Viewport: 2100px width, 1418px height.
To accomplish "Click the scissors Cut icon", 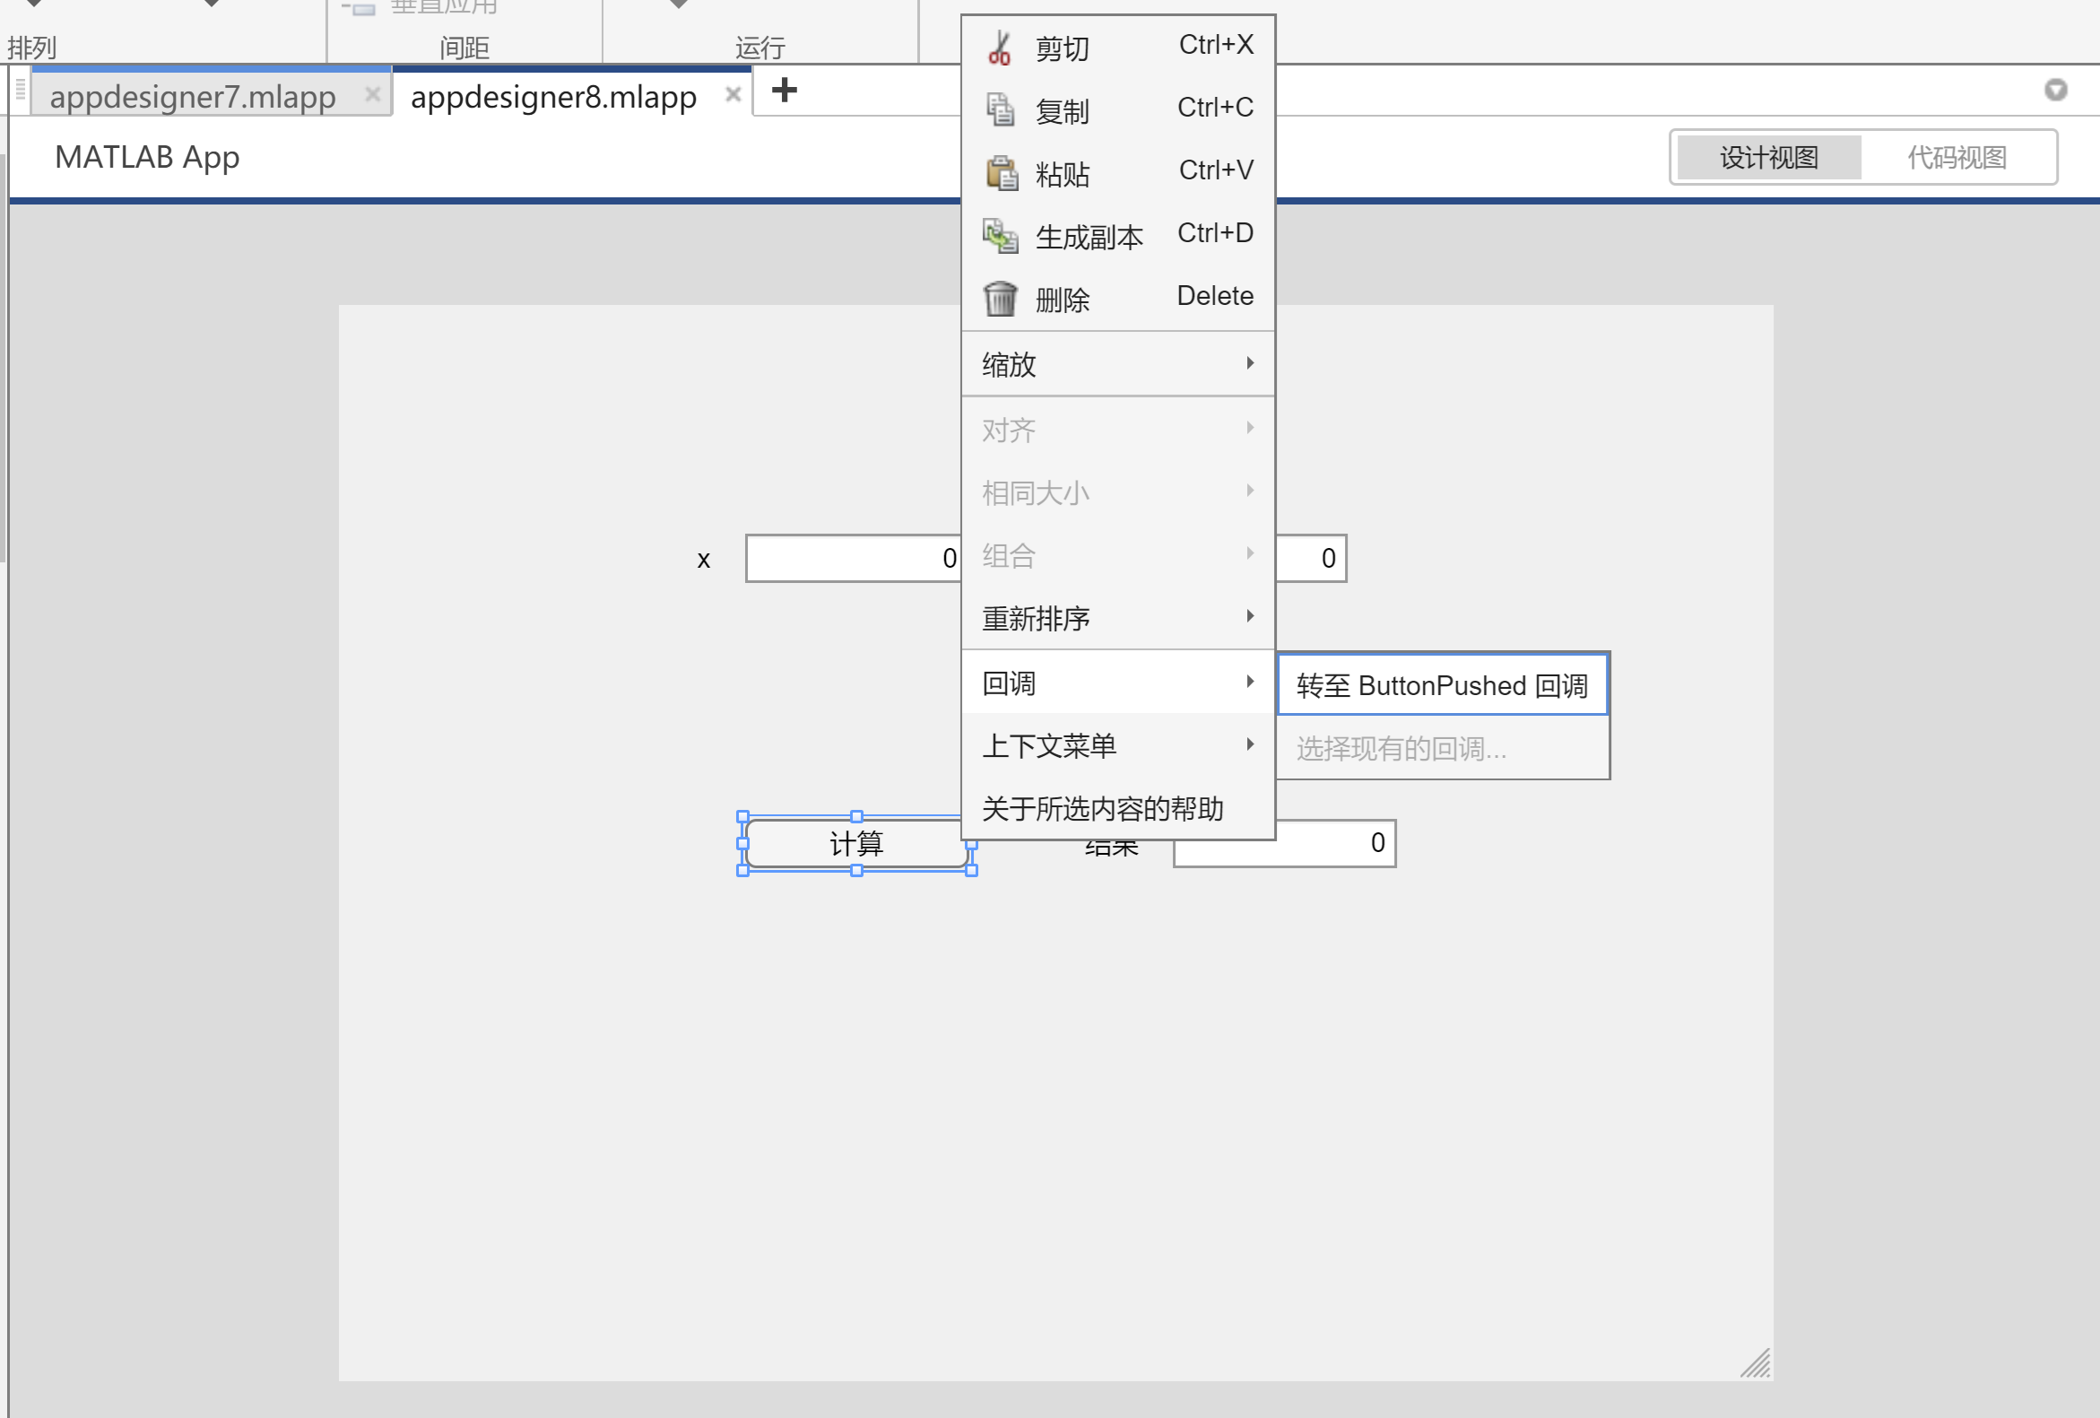I will 1000,48.
